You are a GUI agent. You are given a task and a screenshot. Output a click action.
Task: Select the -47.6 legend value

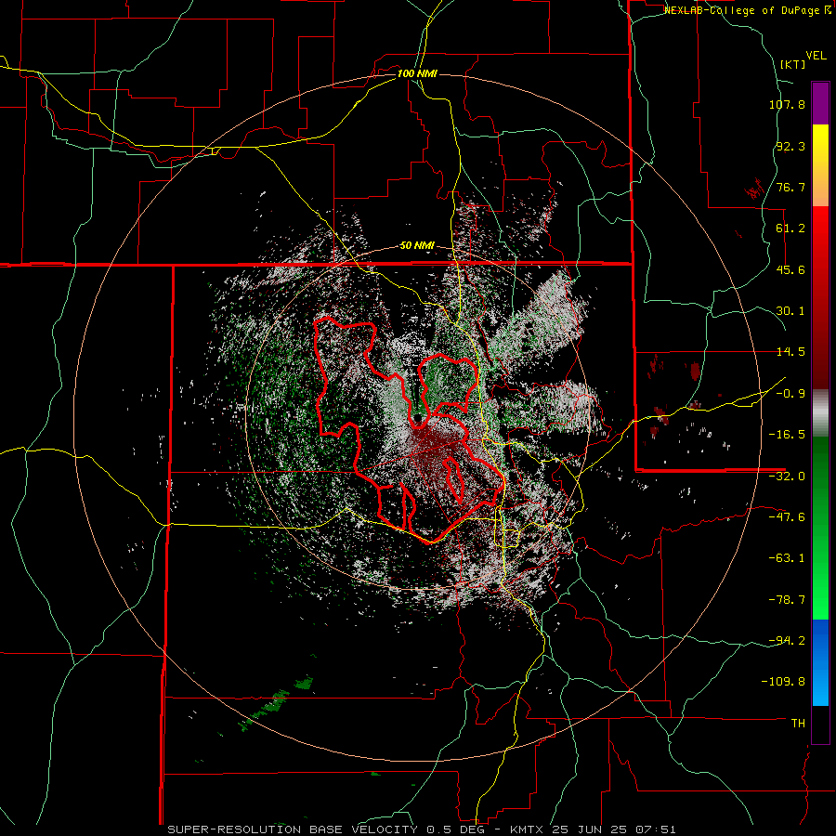[787, 517]
